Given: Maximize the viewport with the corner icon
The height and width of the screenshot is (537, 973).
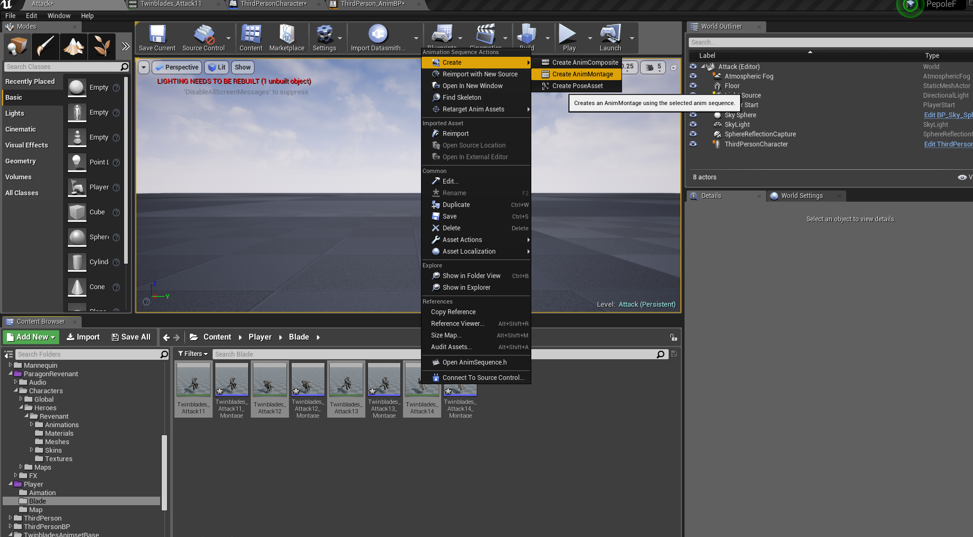Looking at the screenshot, I should coord(674,67).
